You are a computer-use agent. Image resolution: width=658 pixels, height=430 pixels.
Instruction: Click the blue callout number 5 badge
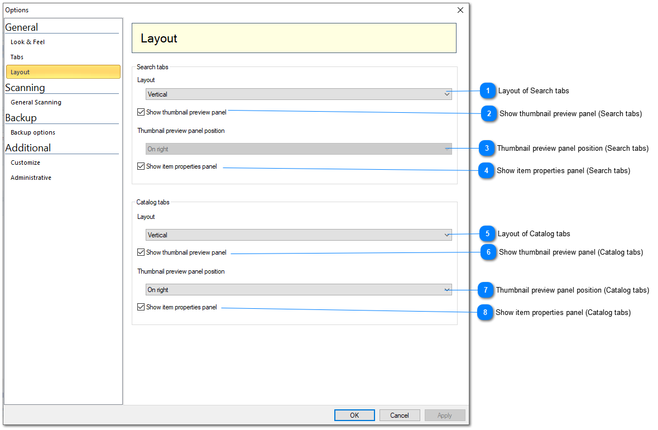point(487,233)
